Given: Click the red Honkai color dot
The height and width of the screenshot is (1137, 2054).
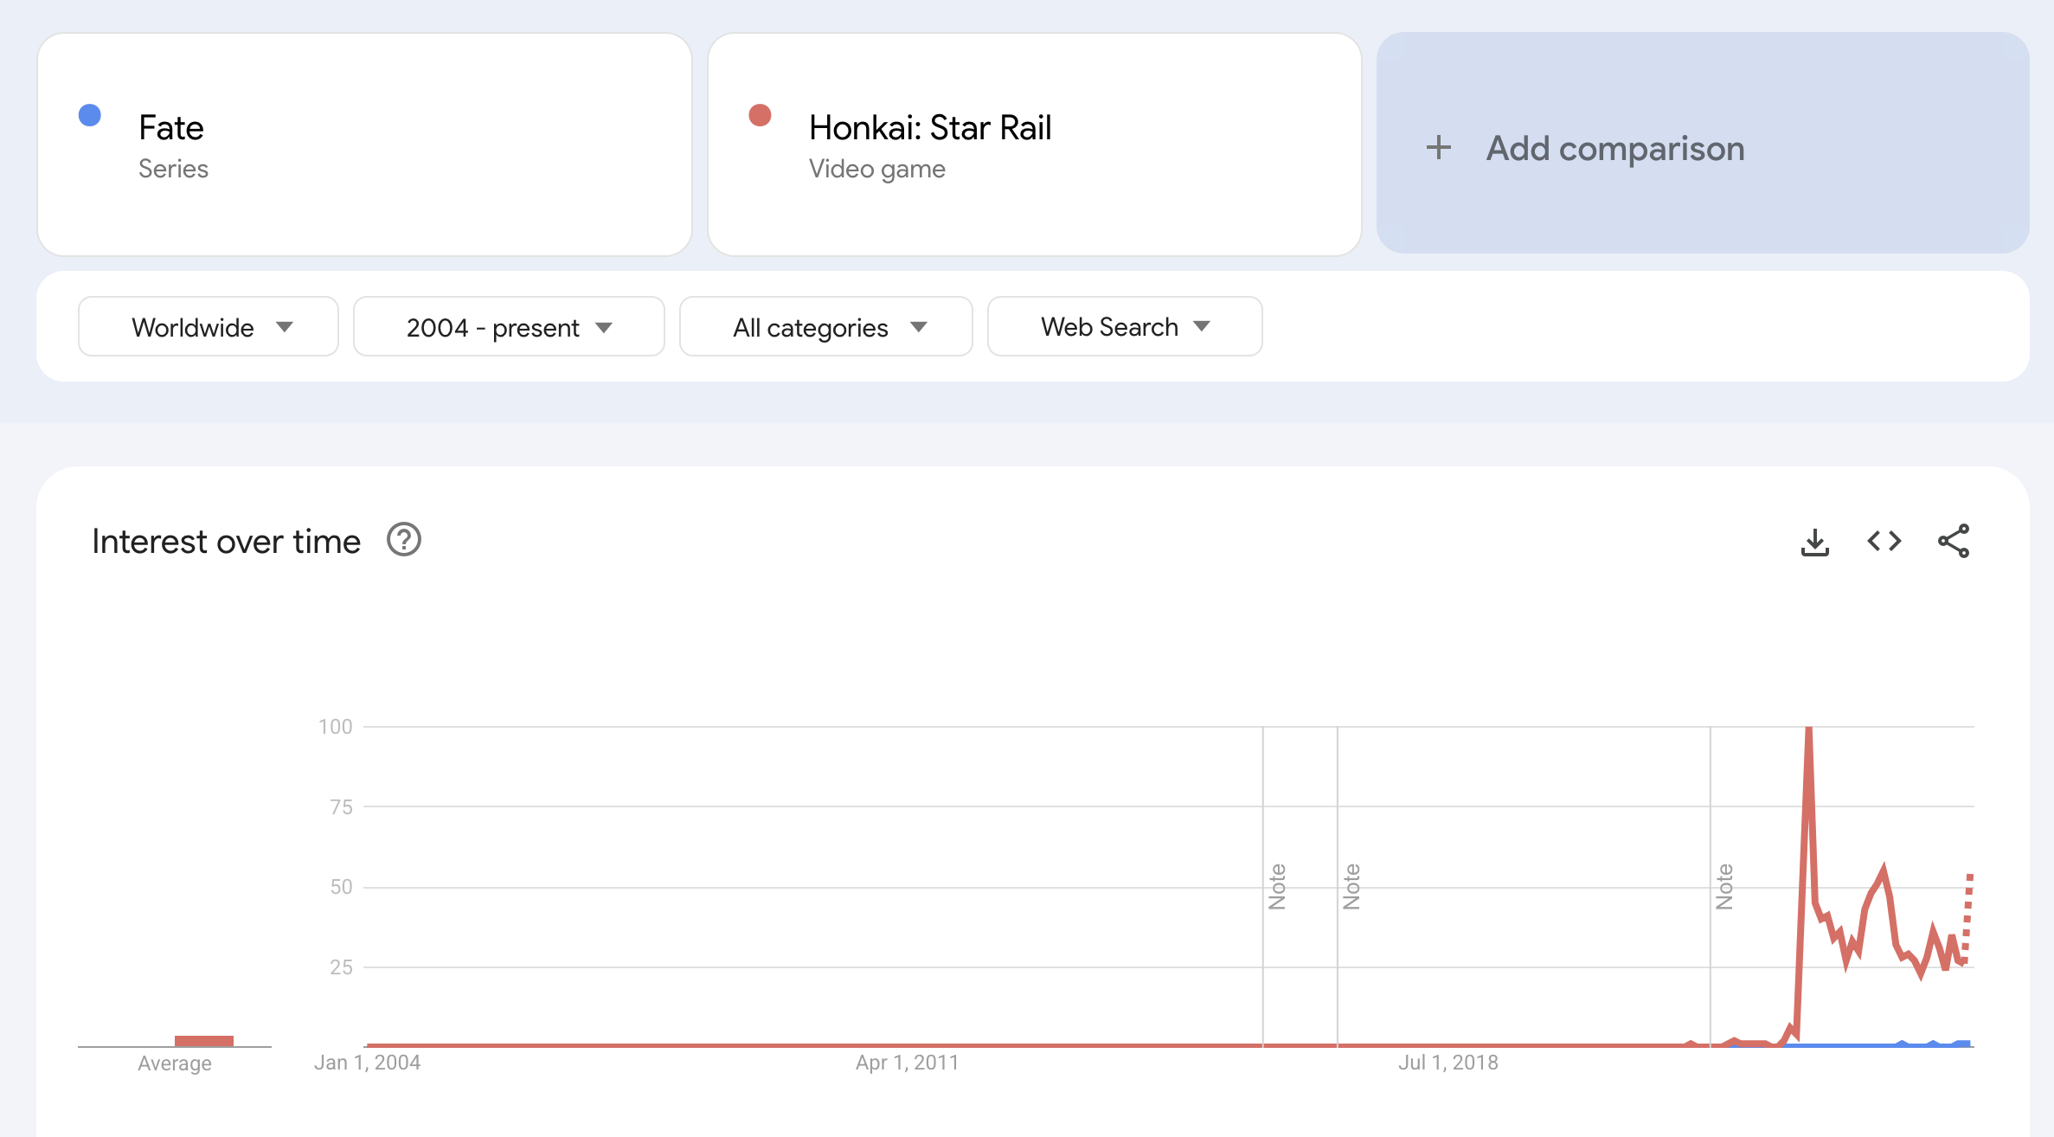Looking at the screenshot, I should 760,116.
